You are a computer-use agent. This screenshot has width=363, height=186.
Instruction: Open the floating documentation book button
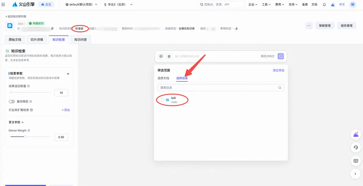point(356,161)
